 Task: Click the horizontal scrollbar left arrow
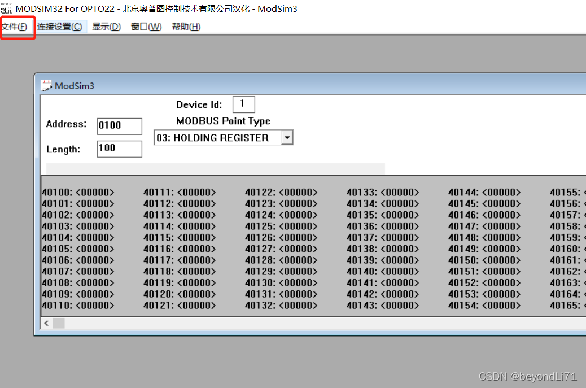[x=46, y=323]
